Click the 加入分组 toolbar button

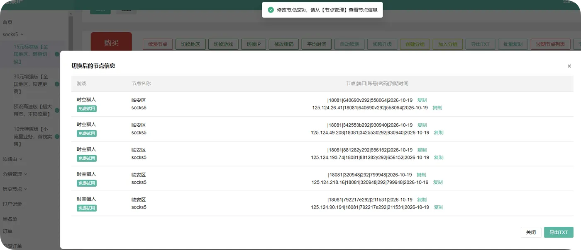coord(448,44)
